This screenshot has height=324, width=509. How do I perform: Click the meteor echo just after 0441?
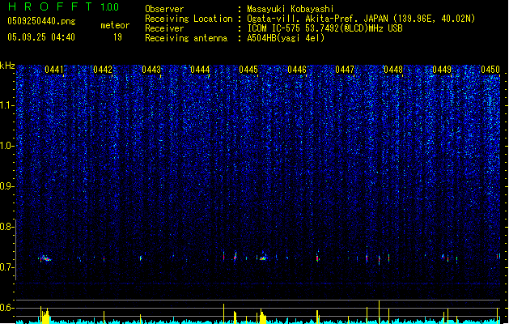[45, 258]
